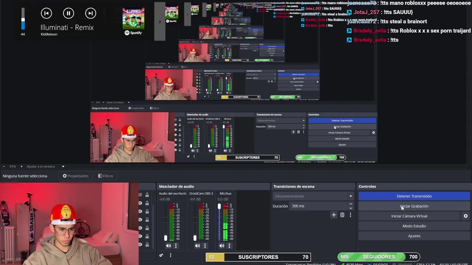Click Iniciar Grabación button
The height and width of the screenshot is (265, 472).
point(414,206)
